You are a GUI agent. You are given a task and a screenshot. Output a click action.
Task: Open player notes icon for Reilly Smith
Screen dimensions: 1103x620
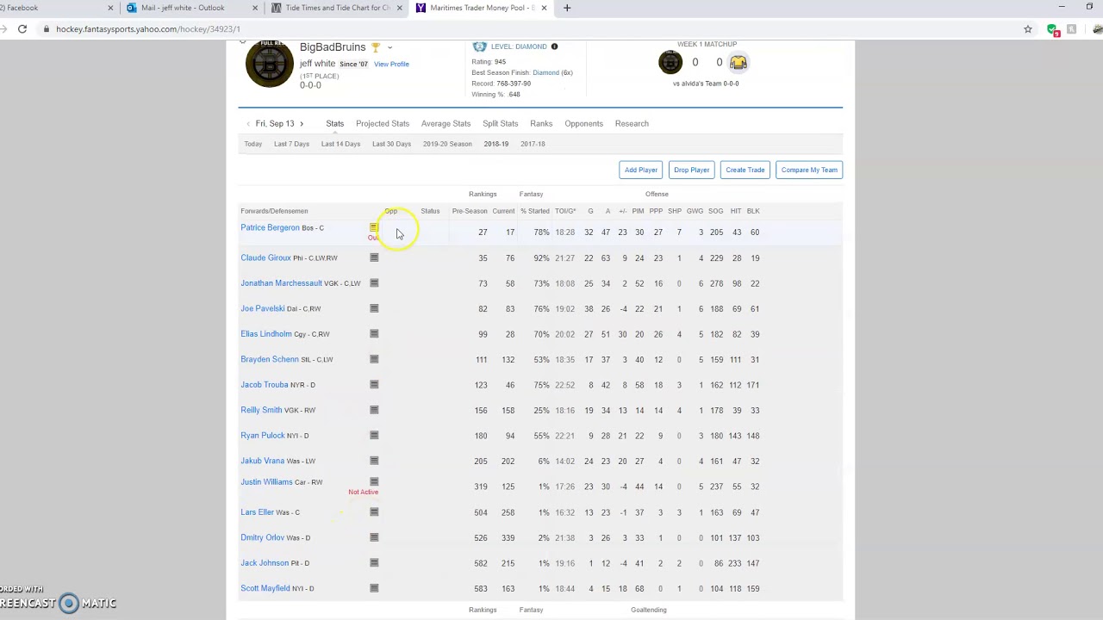point(374,410)
